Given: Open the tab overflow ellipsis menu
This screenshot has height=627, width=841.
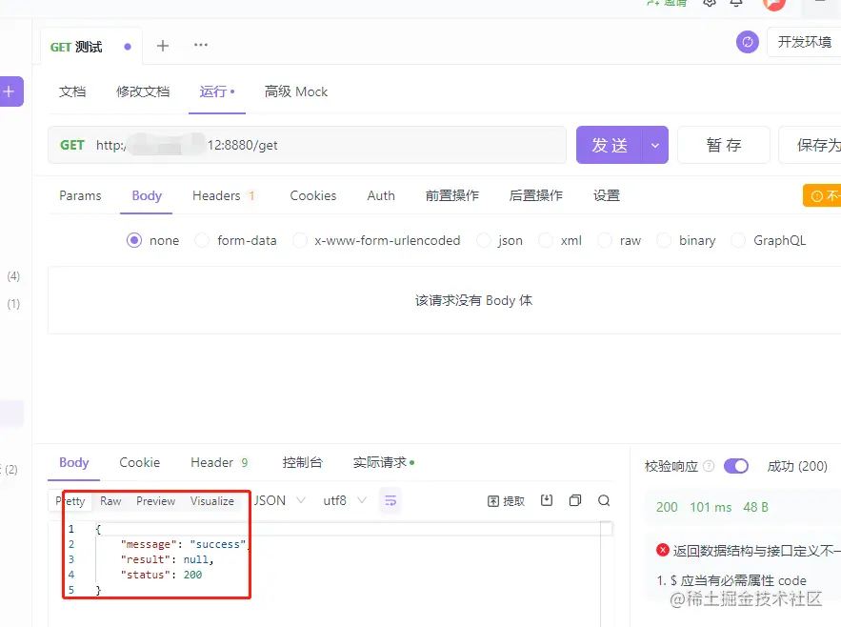Looking at the screenshot, I should [201, 45].
